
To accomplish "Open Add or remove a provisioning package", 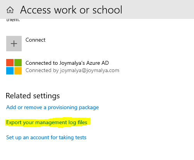I will pyautogui.click(x=53, y=107).
